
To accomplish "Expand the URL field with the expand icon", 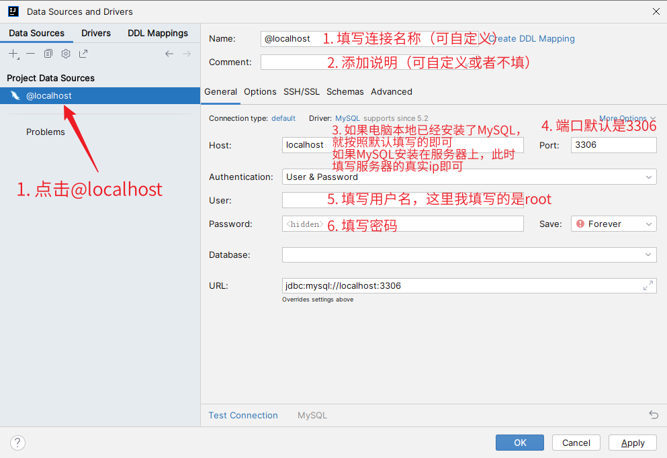I will pos(648,285).
